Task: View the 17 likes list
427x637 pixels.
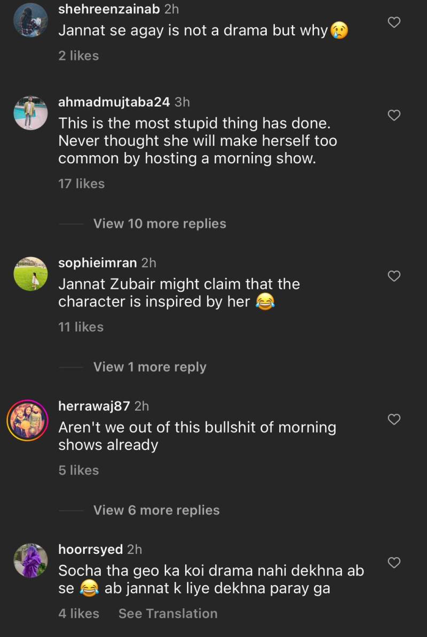Action: (x=81, y=184)
